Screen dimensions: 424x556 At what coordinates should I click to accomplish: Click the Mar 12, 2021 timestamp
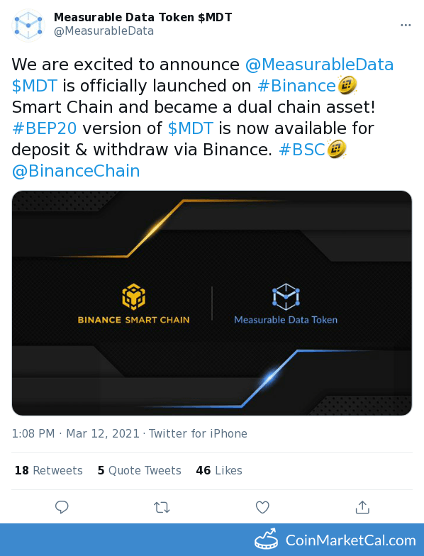[x=103, y=434]
